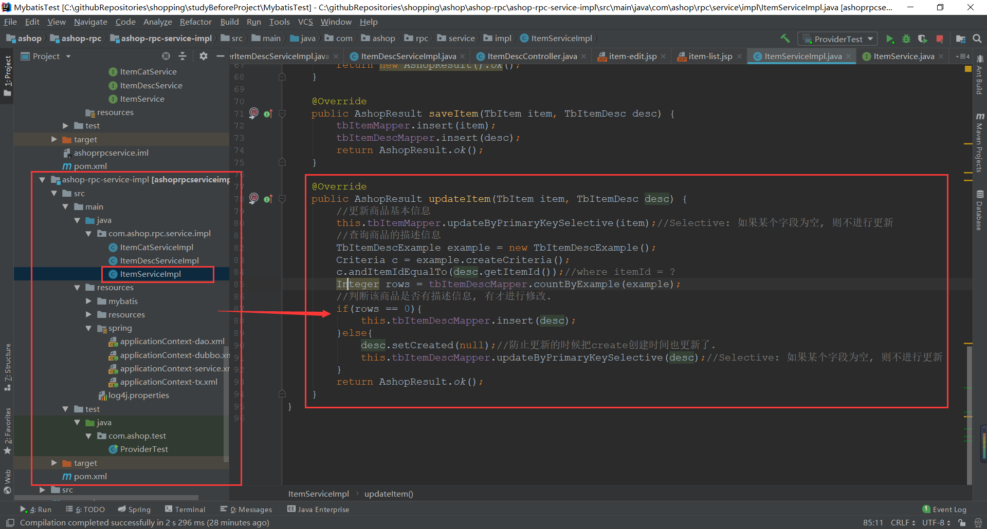
Task: Open the Terminal tool window
Action: (185, 509)
